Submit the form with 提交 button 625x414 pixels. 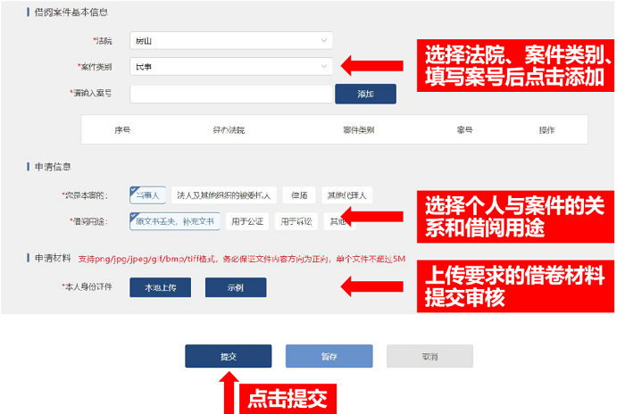[x=228, y=356]
